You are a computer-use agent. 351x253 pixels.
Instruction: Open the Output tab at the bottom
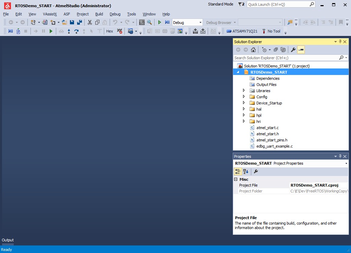pos(8,240)
